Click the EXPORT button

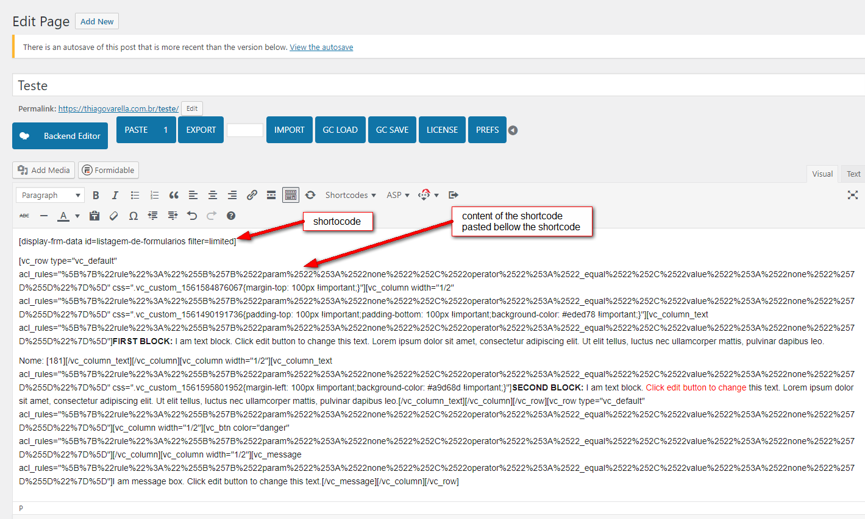(201, 130)
